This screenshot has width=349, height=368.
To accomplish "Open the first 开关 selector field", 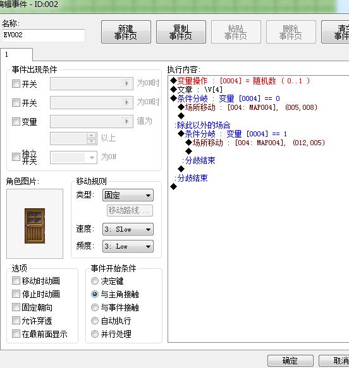I will [x=92, y=83].
